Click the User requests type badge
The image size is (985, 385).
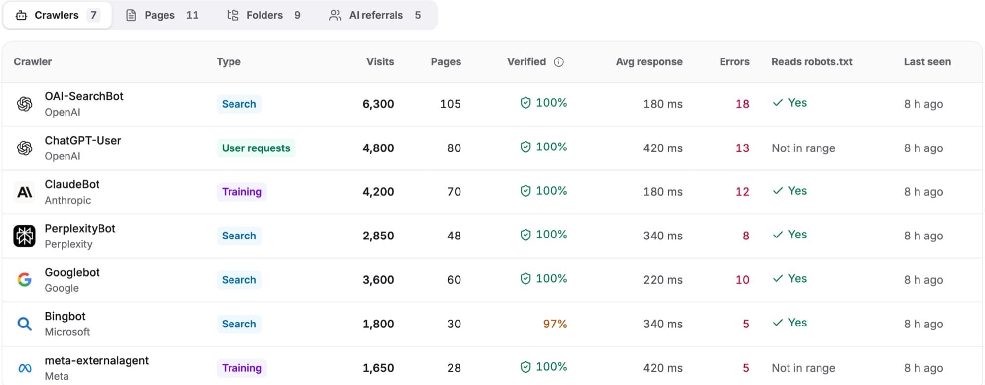(x=256, y=148)
